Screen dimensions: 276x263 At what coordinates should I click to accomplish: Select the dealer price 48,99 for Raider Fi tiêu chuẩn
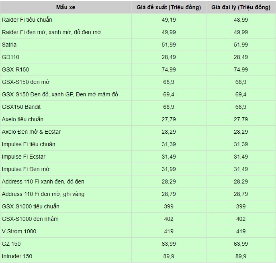click(x=241, y=20)
